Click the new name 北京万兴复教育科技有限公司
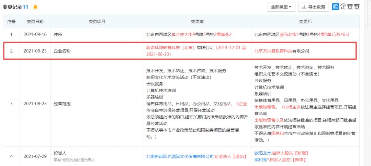This screenshot has width=371, height=166. [x=281, y=51]
